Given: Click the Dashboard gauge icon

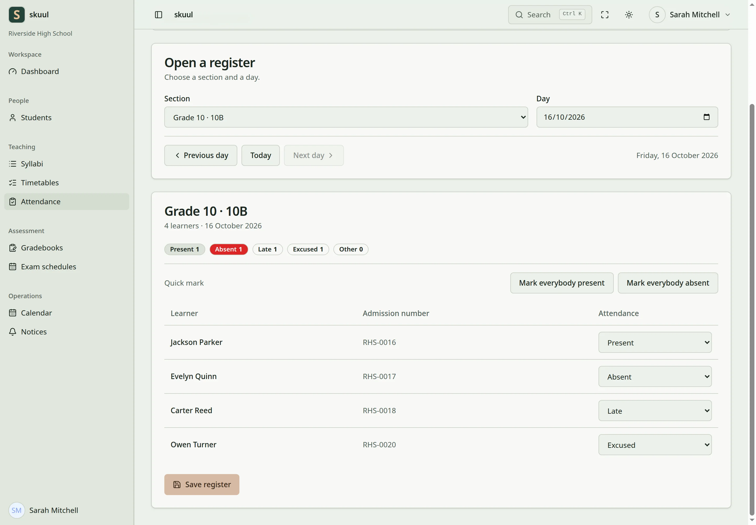Looking at the screenshot, I should pyautogui.click(x=13, y=71).
